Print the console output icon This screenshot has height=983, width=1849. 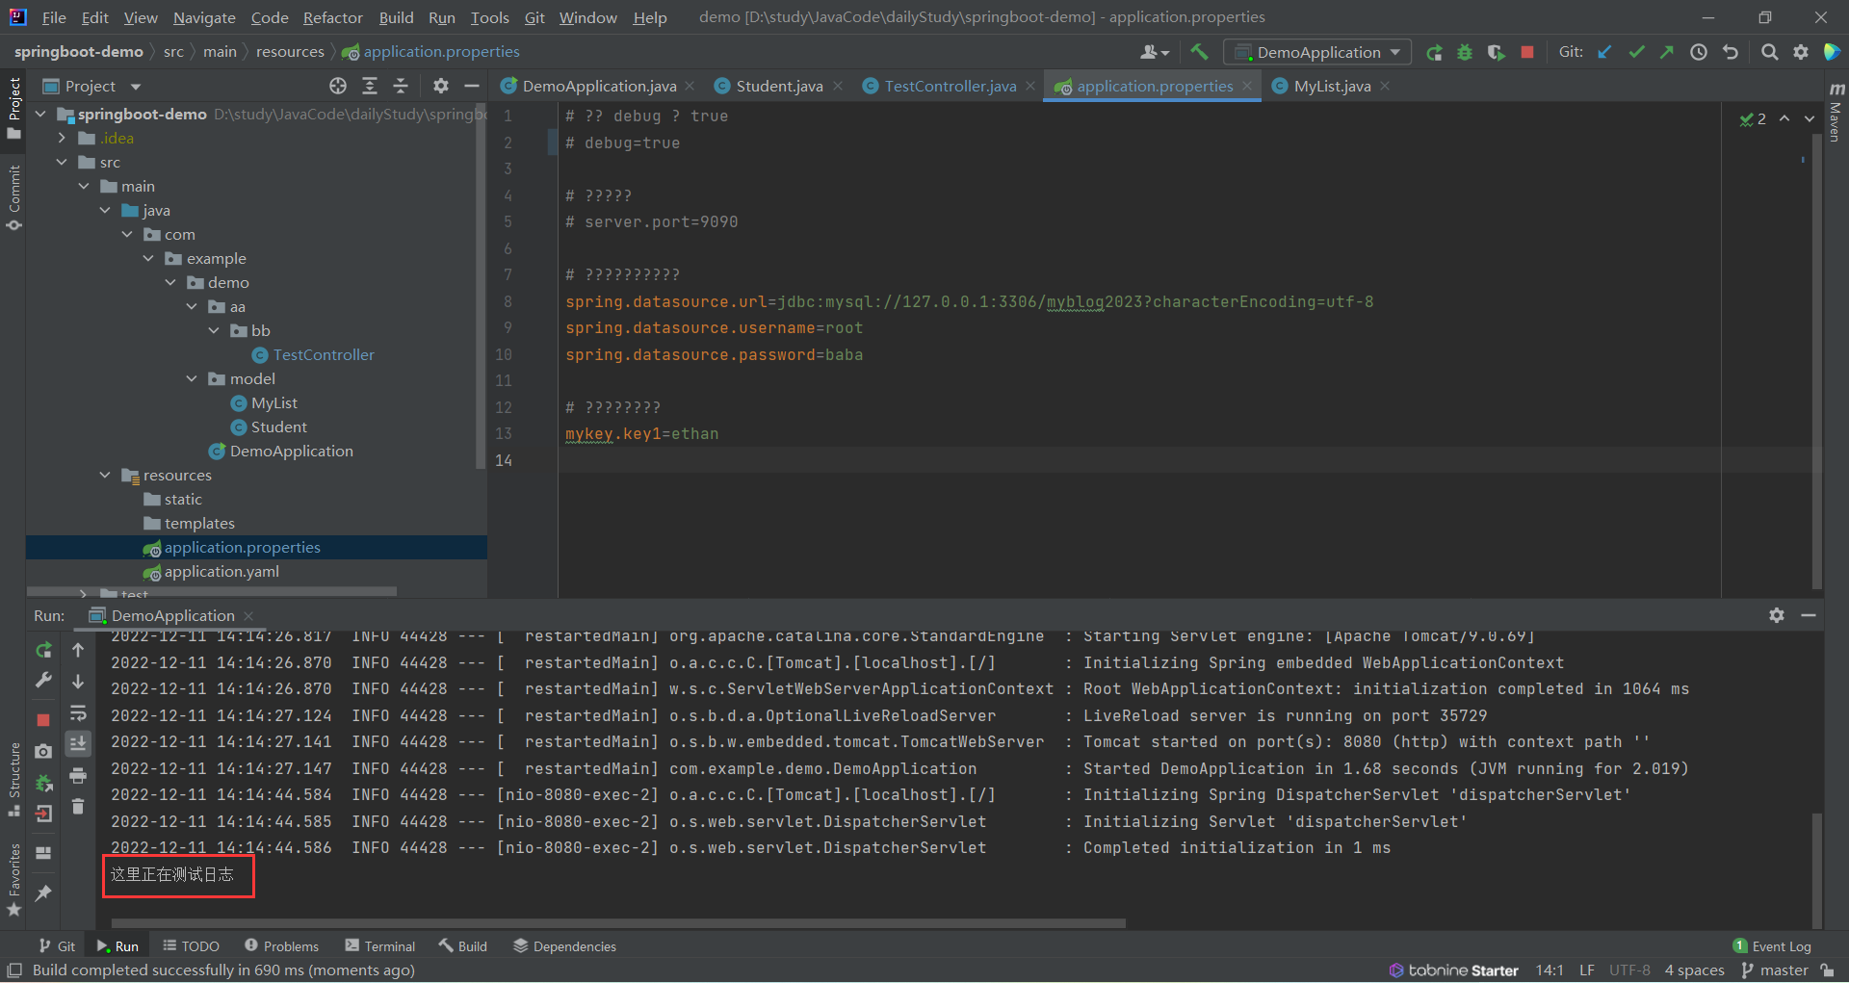[x=78, y=775]
